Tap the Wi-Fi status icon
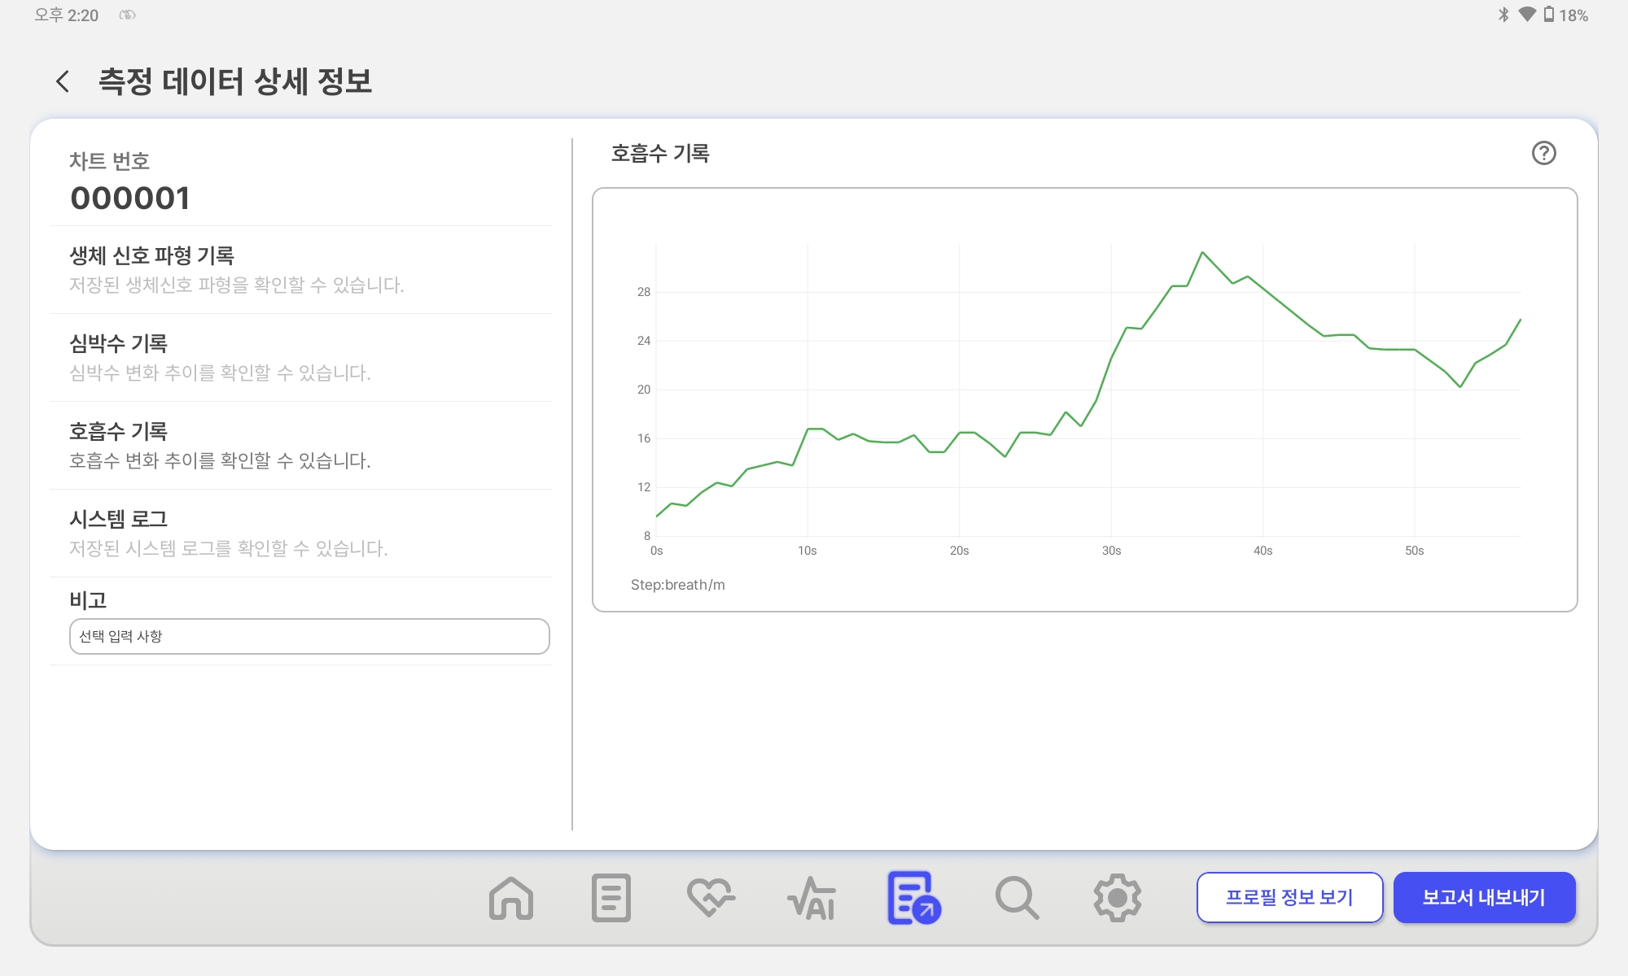Image resolution: width=1628 pixels, height=976 pixels. tap(1527, 15)
